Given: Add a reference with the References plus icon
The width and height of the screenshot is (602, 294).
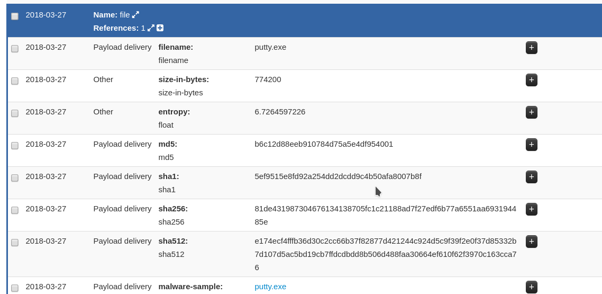Looking at the screenshot, I should (x=160, y=28).
